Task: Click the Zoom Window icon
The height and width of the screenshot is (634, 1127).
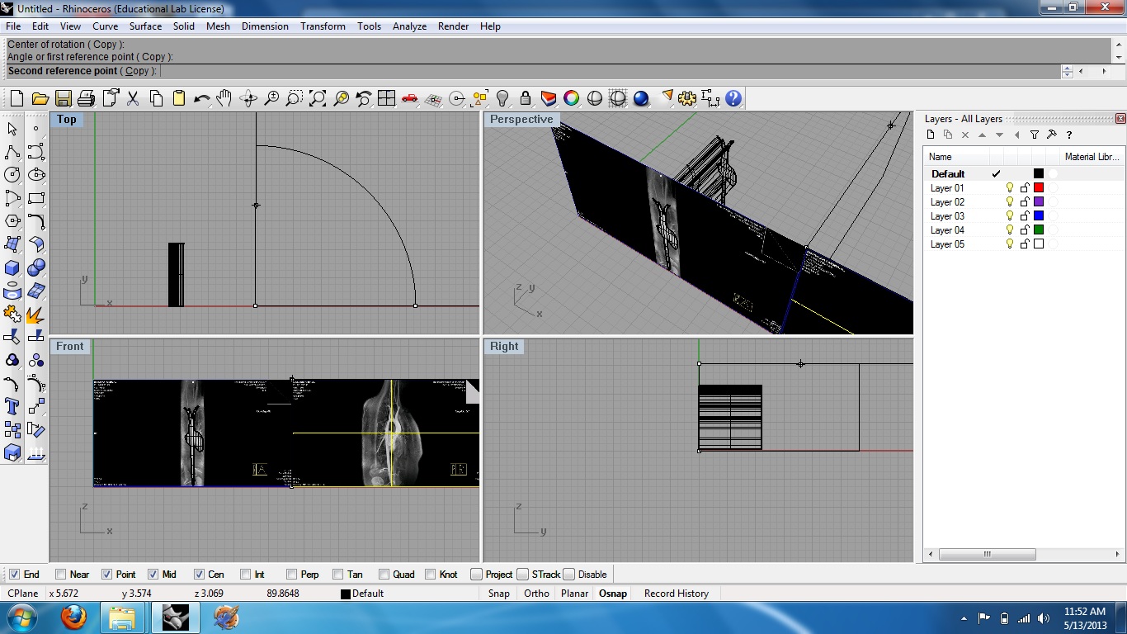Action: 295,99
